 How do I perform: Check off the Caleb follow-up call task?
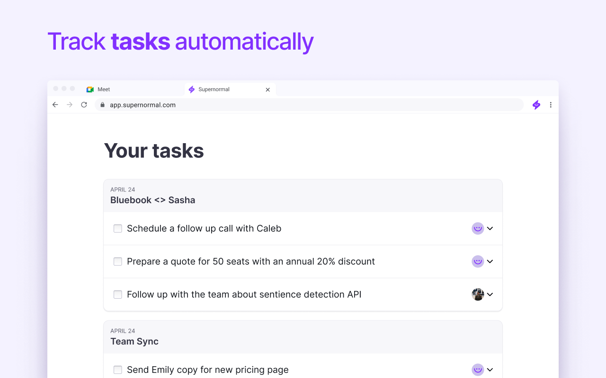click(117, 228)
